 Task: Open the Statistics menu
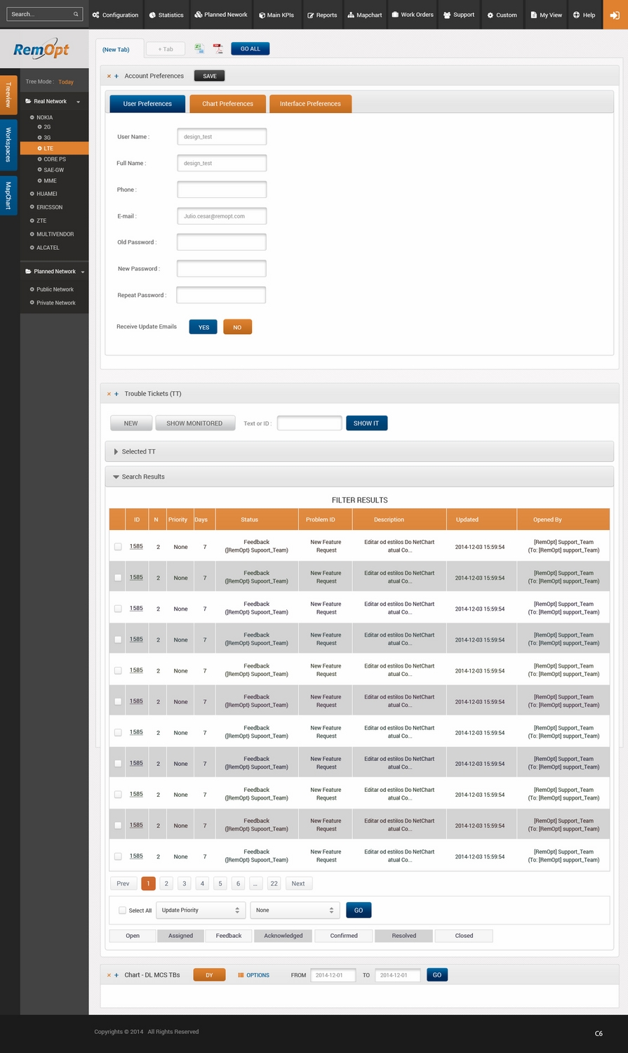pyautogui.click(x=166, y=15)
